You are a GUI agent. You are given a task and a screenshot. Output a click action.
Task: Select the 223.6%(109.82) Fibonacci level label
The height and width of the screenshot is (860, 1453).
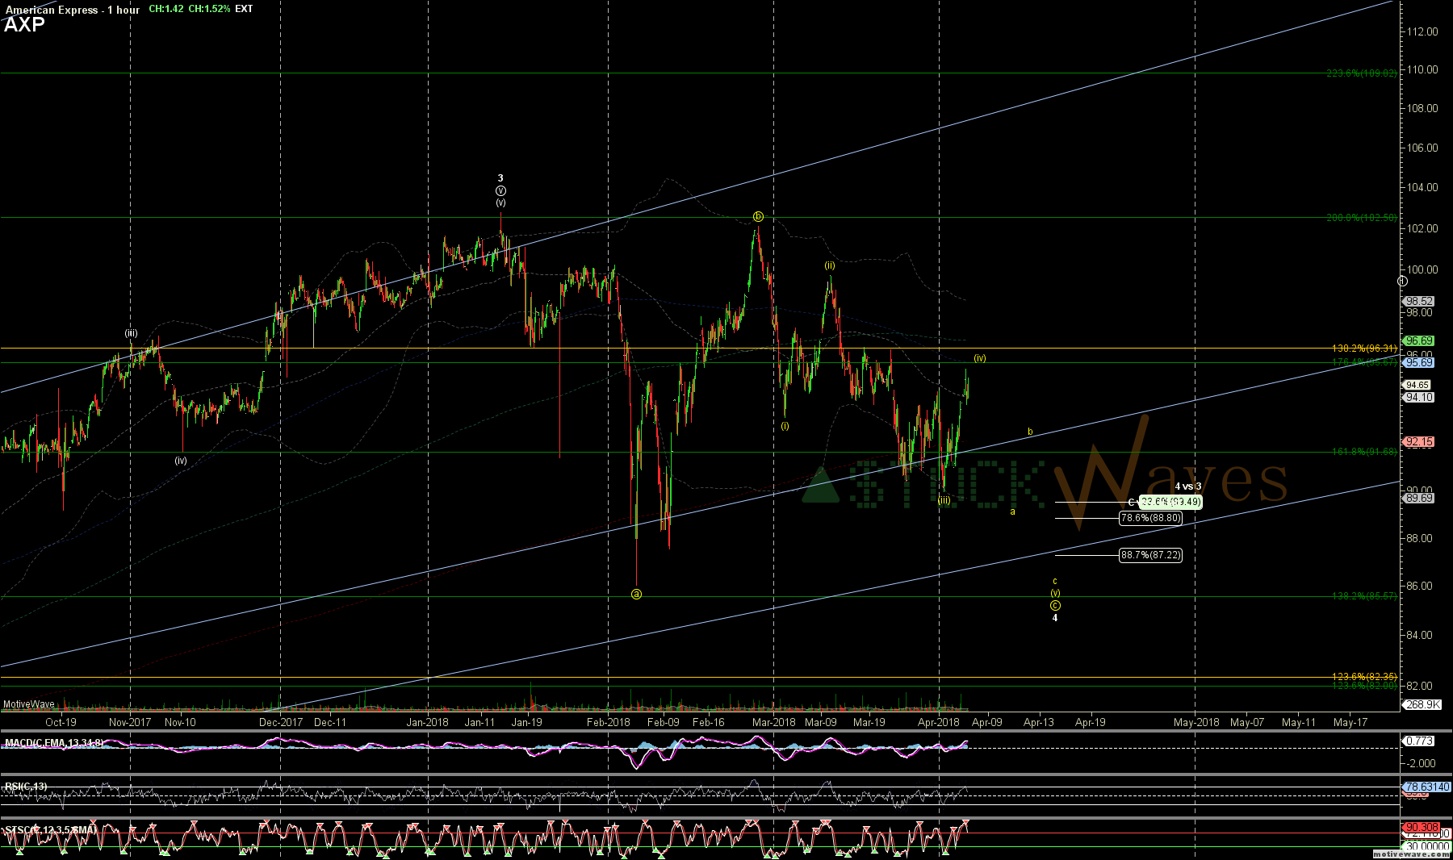pyautogui.click(x=1361, y=73)
